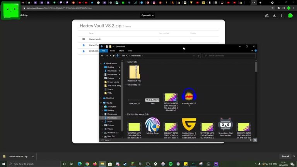Open Chrome extensions puzzle icon

pyautogui.click(x=278, y=8)
